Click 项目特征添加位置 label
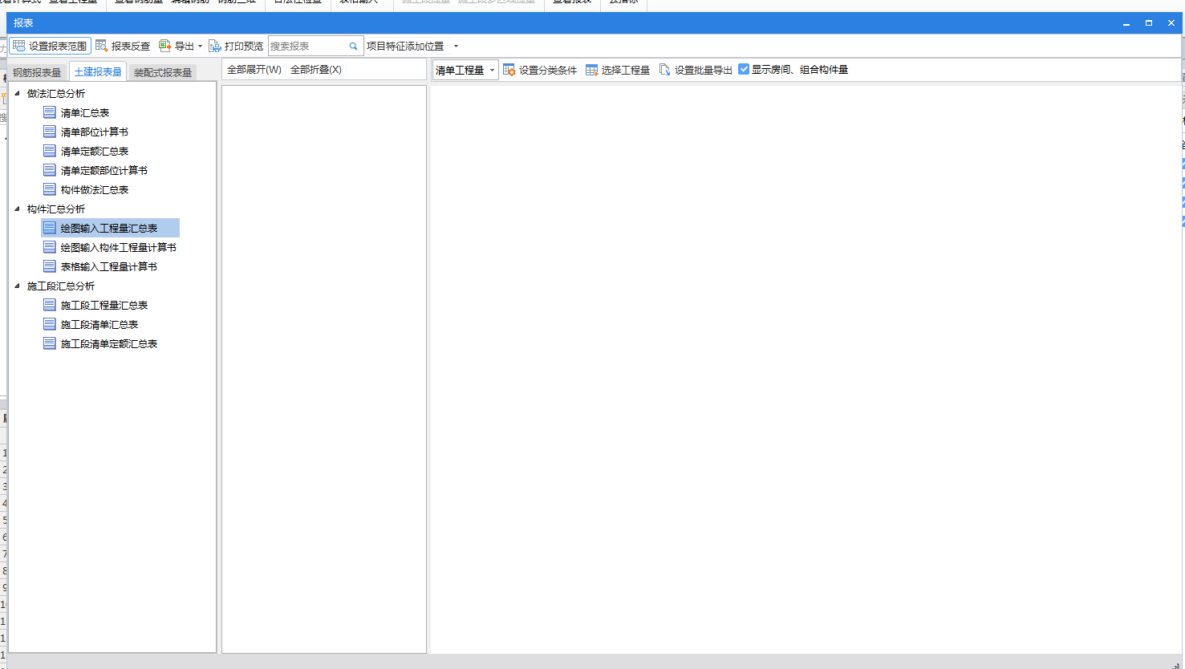This screenshot has height=669, width=1185. pyautogui.click(x=405, y=47)
